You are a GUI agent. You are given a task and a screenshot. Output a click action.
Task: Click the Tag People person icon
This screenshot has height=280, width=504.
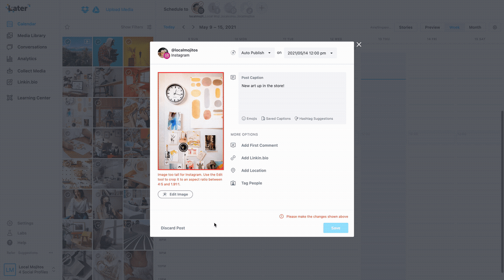(x=233, y=183)
